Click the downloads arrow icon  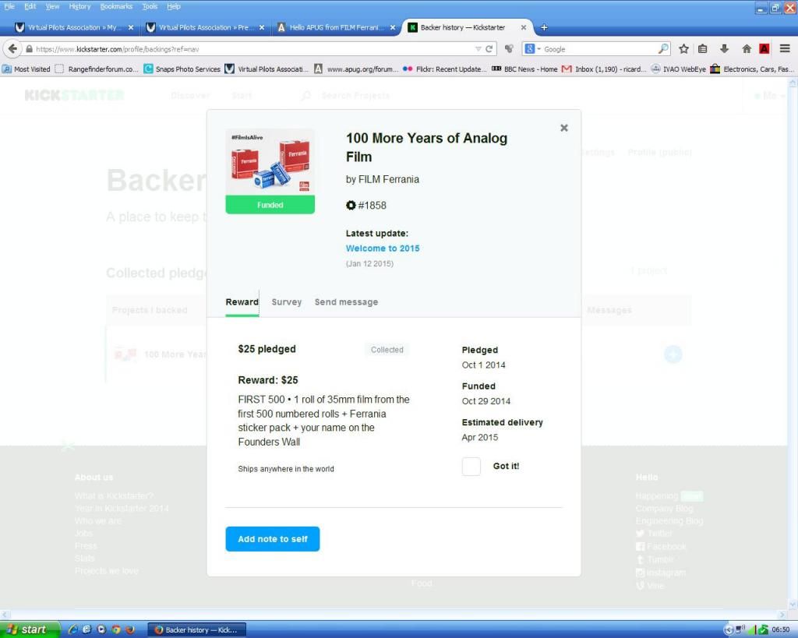click(724, 49)
